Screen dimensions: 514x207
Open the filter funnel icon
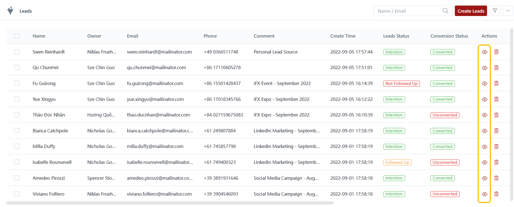tap(495, 11)
